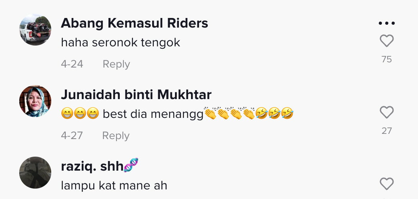Click the 4-27 comment date
Screen dimensions: 418x199
pyautogui.click(x=72, y=136)
